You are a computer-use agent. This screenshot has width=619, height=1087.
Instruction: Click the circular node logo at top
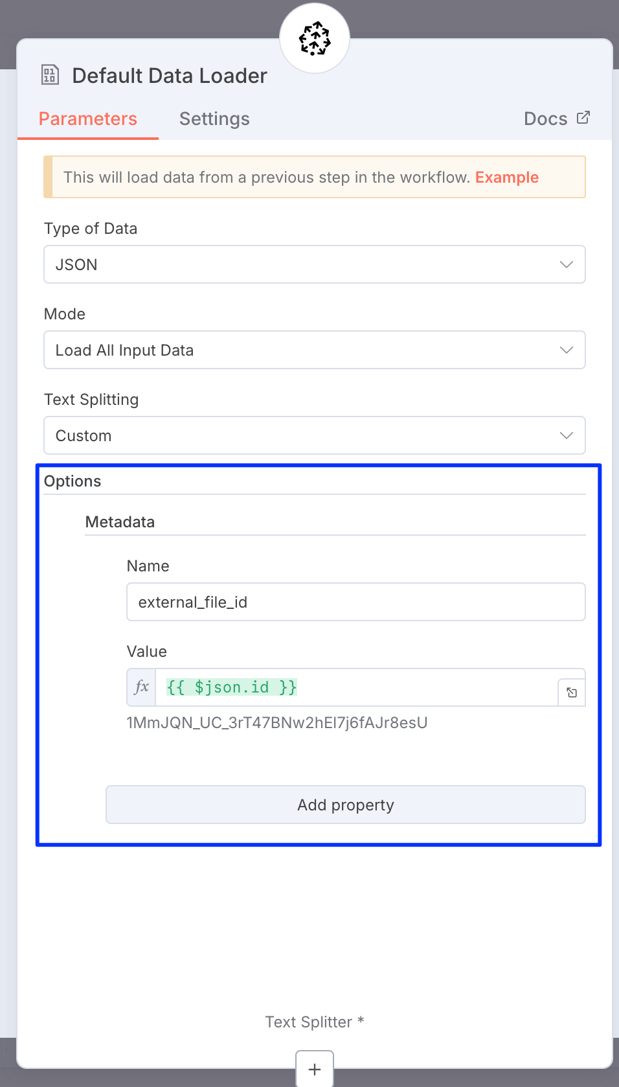click(x=315, y=38)
